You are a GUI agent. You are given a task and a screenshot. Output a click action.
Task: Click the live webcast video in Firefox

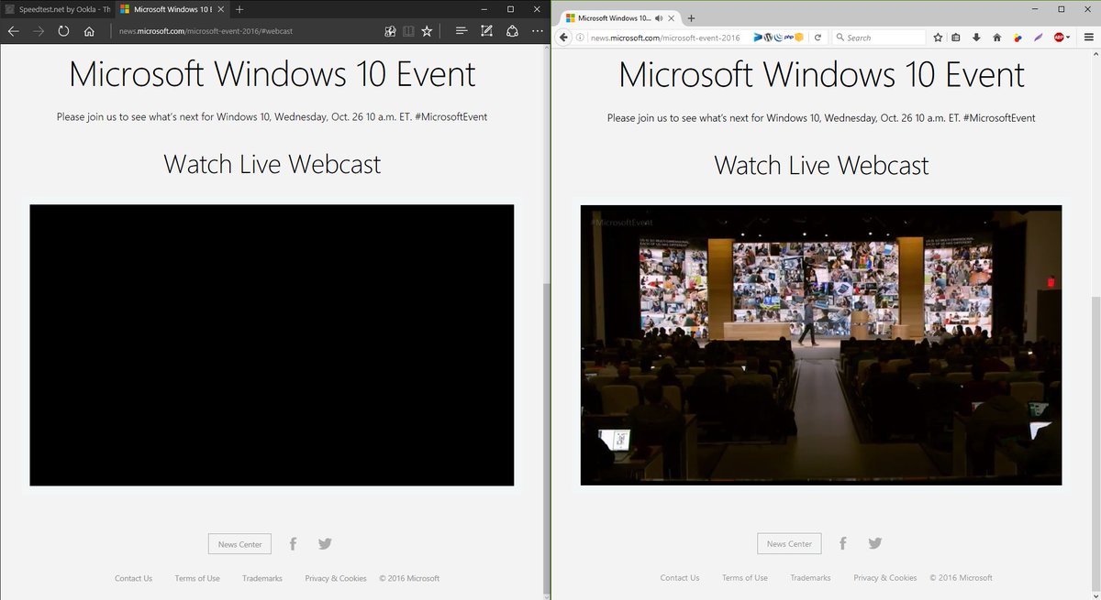(821, 345)
